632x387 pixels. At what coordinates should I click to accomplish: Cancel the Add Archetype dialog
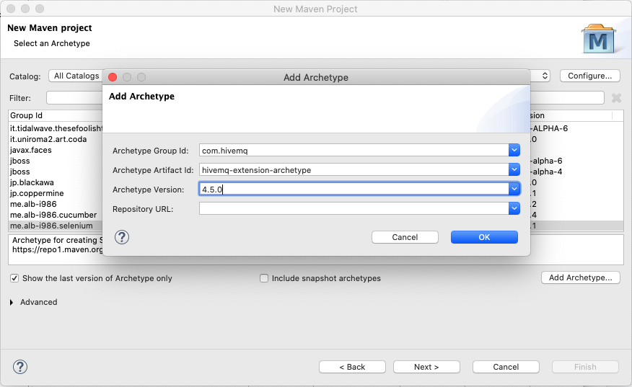coord(405,237)
